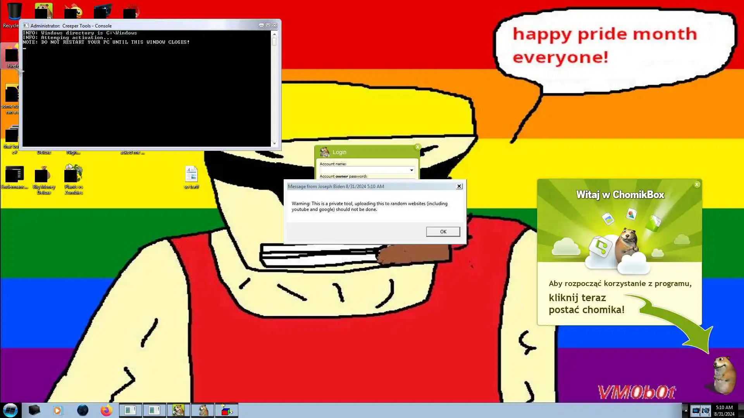Viewport: 744px width, 418px height.
Task: Open the Account name dropdown in Login
Action: pos(411,170)
